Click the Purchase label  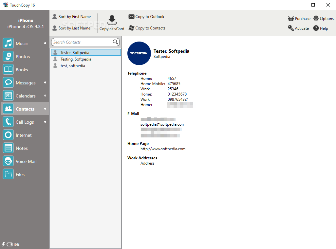[303, 18]
